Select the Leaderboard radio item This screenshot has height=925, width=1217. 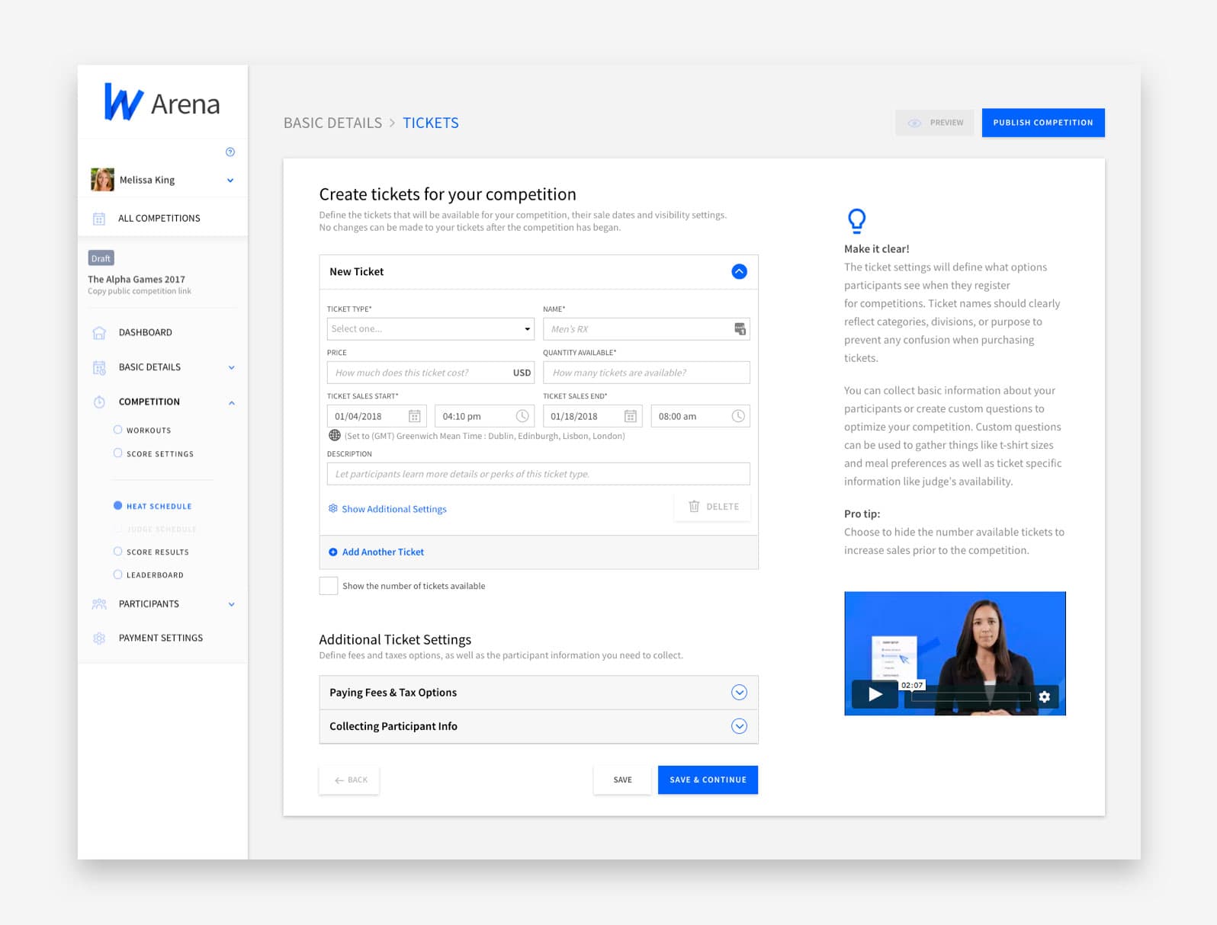click(x=117, y=575)
